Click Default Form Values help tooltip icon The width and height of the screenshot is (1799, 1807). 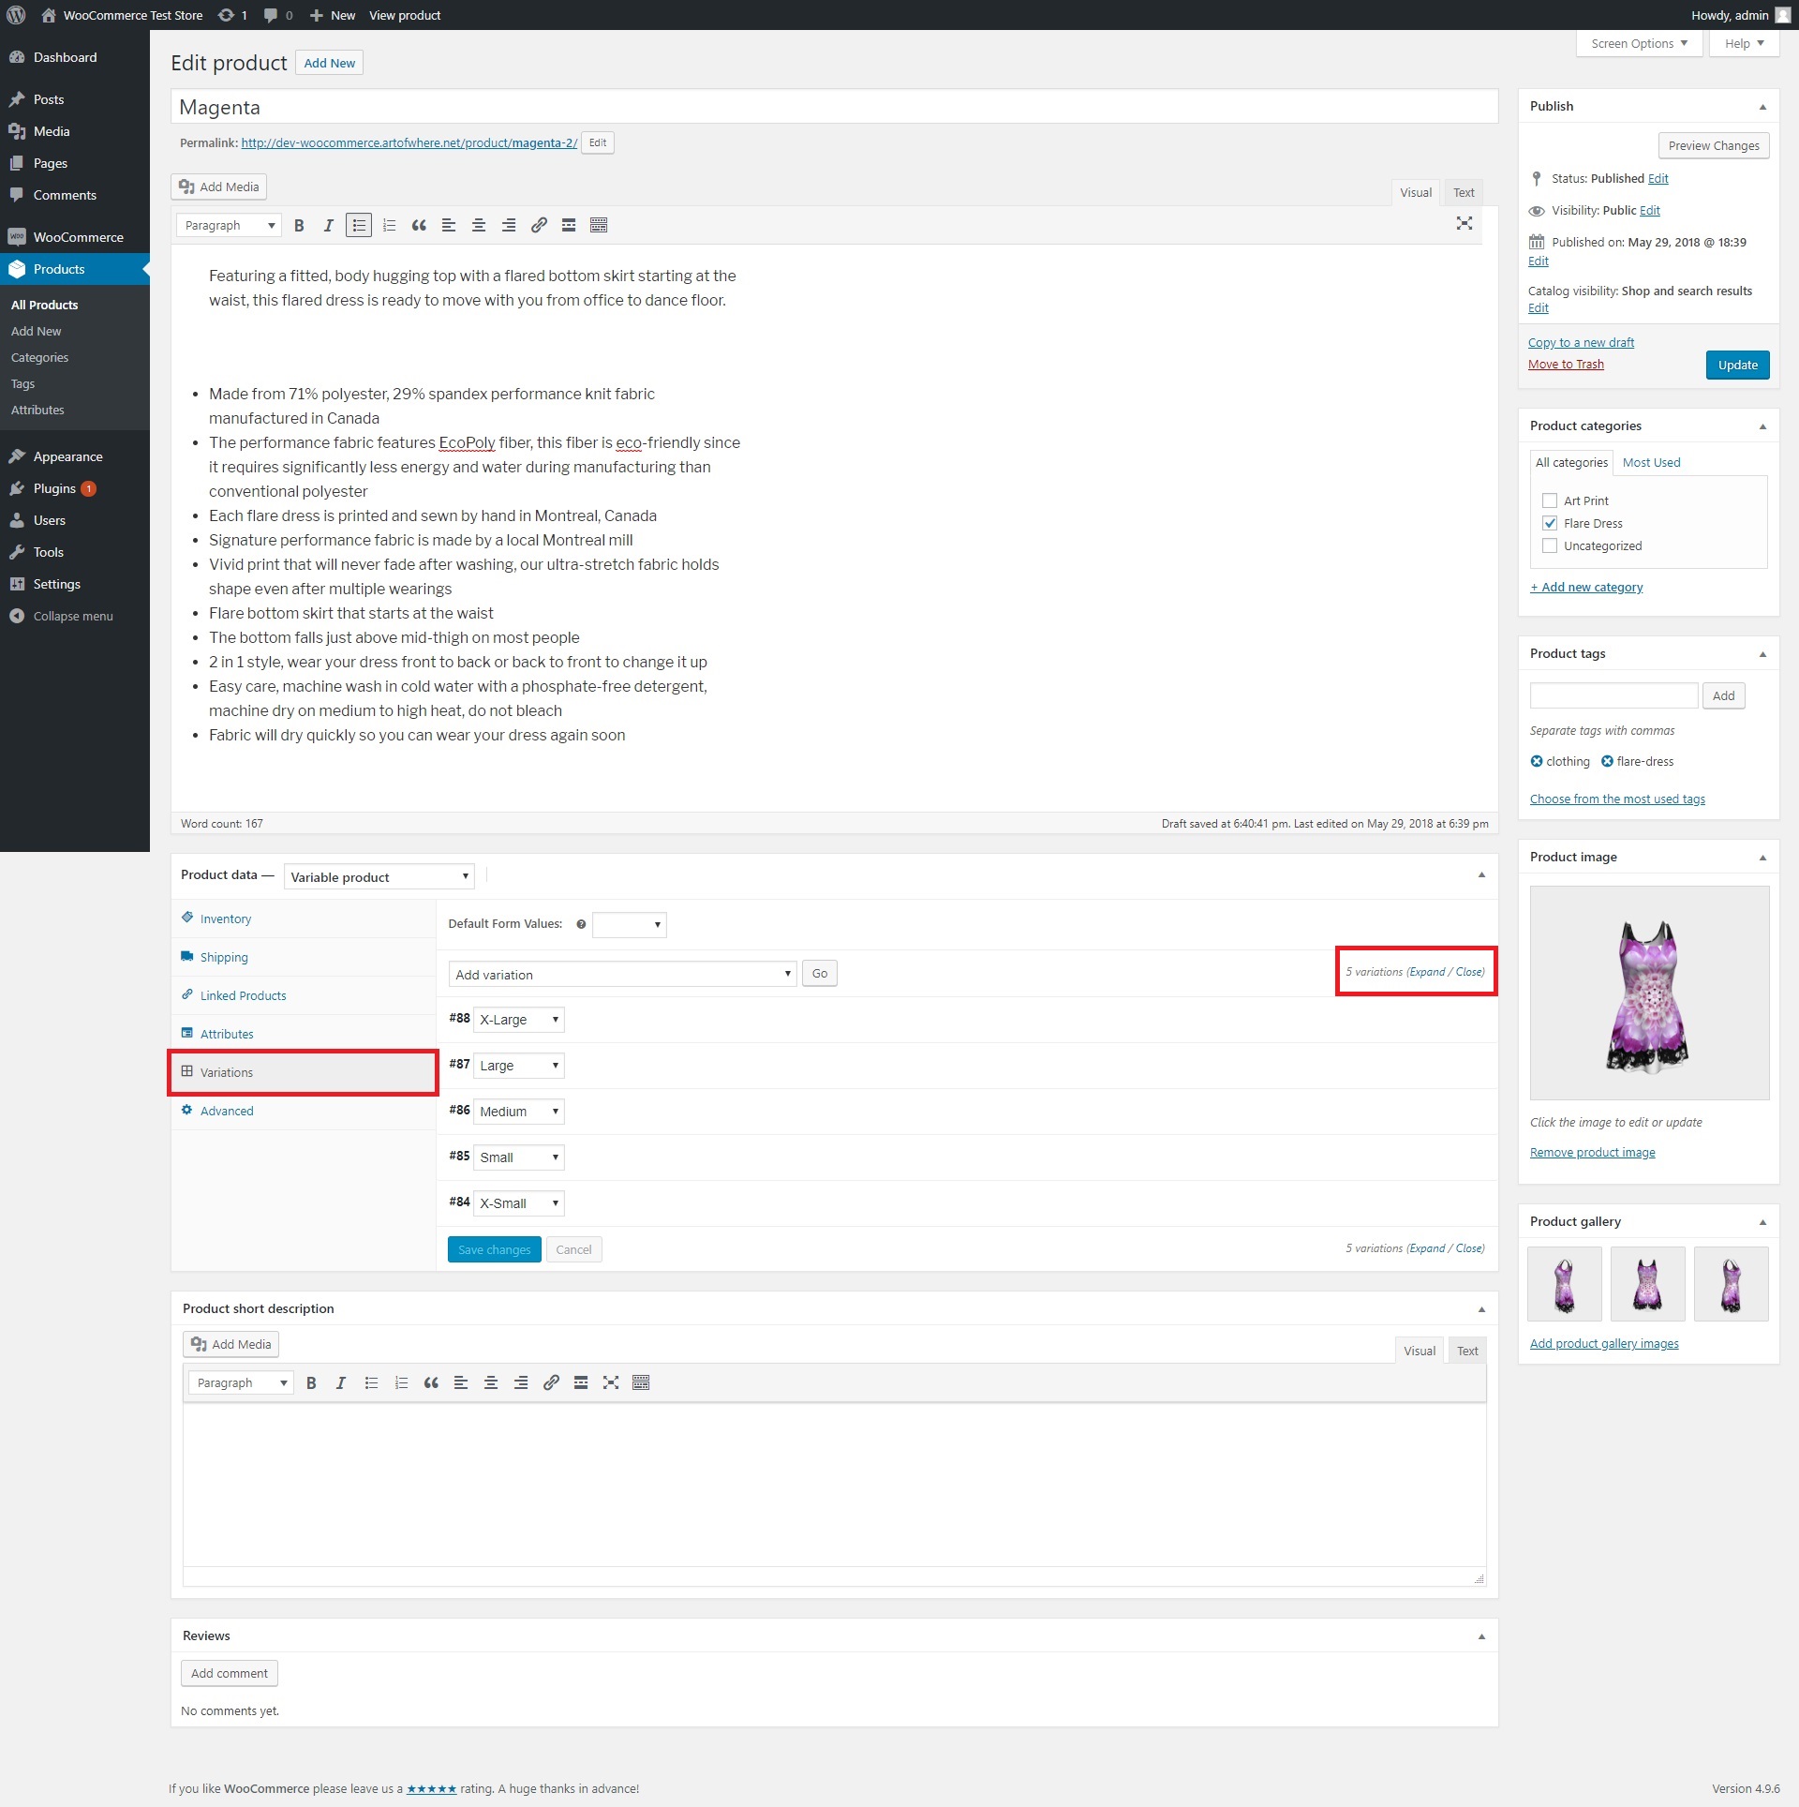tap(581, 924)
